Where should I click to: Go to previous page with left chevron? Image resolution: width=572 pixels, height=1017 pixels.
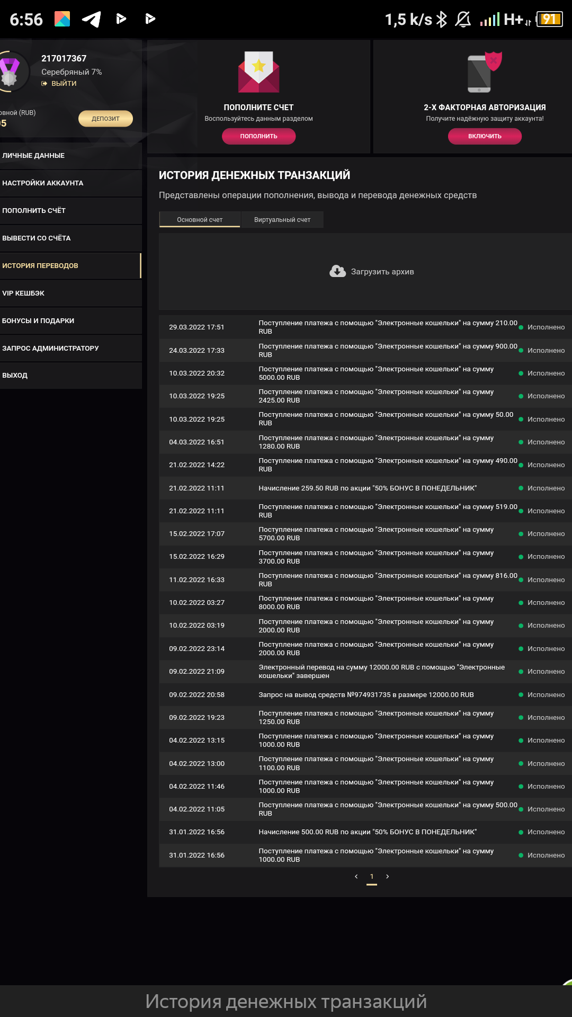pyautogui.click(x=356, y=877)
